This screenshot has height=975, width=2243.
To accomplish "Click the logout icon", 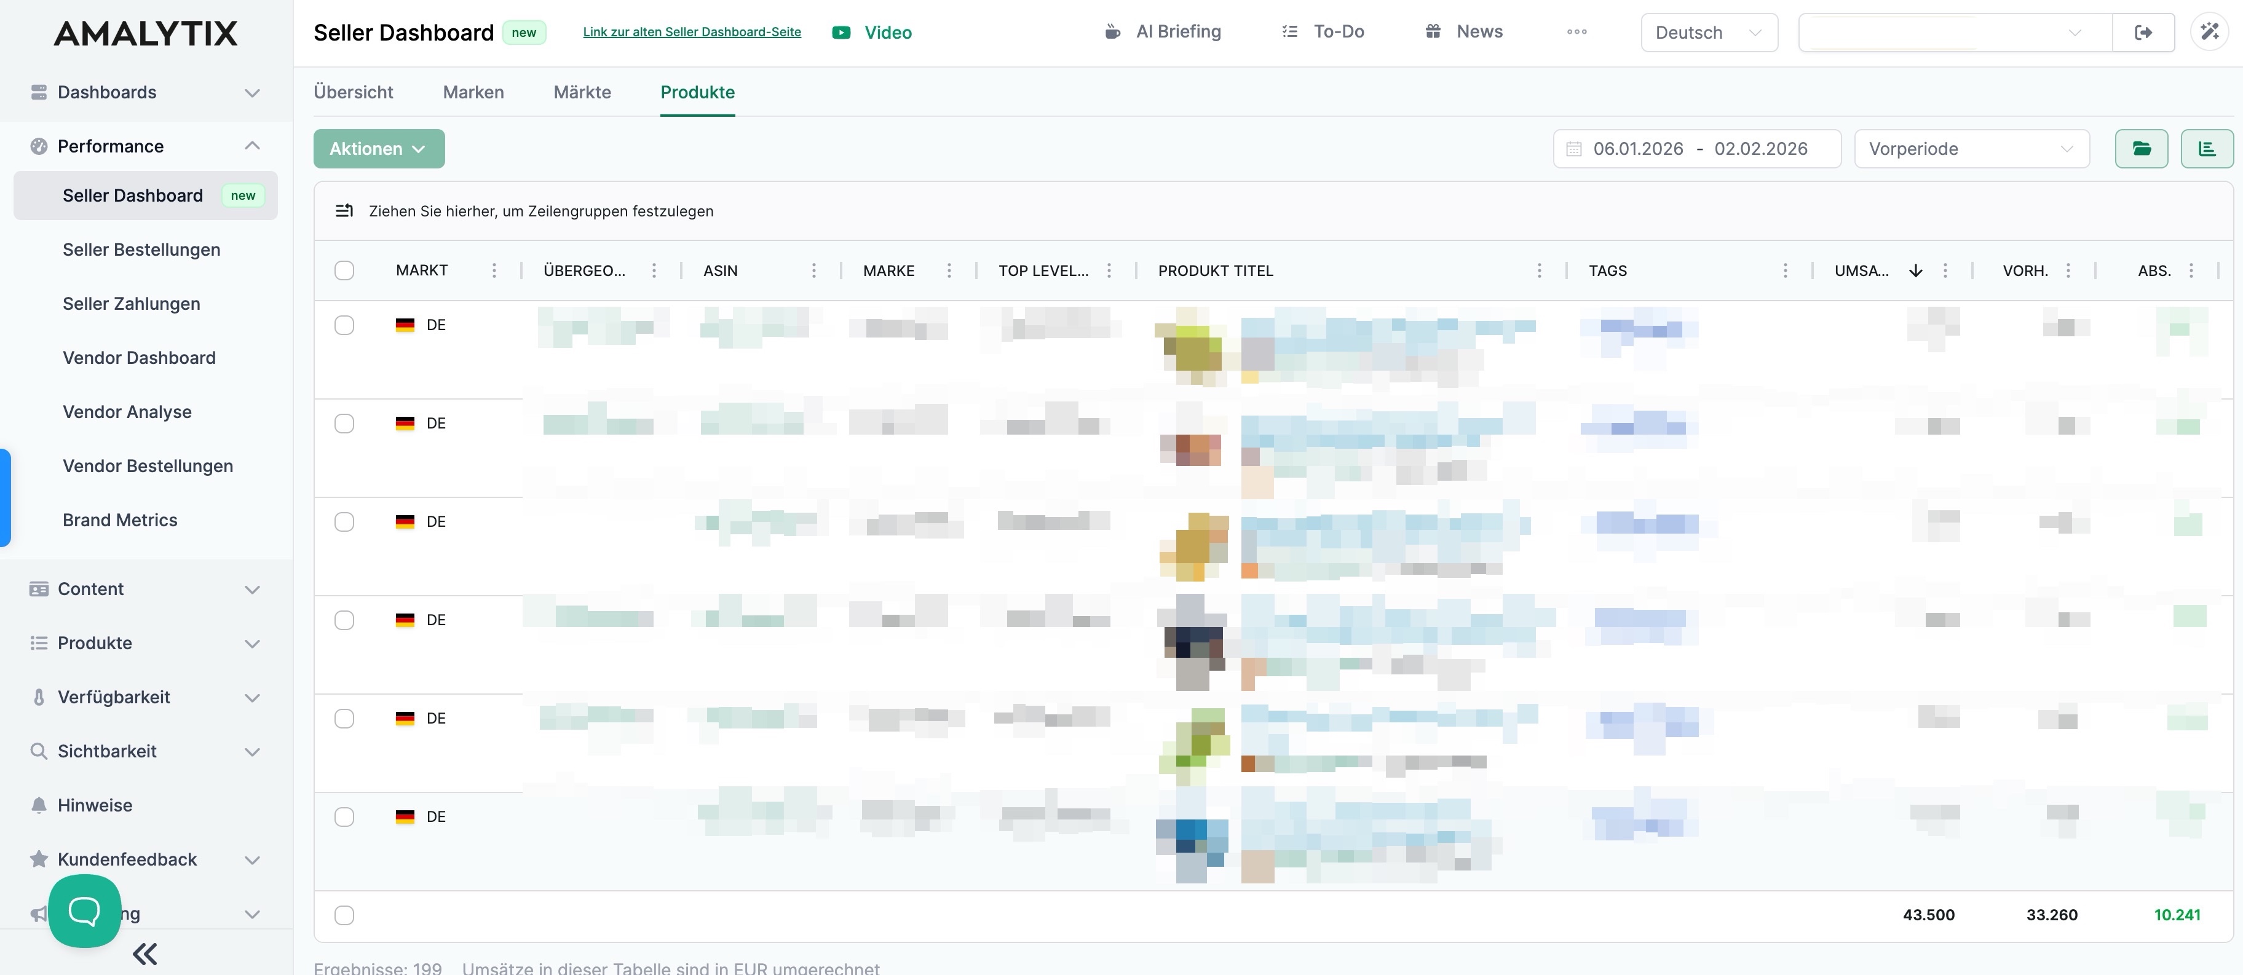I will (2143, 32).
